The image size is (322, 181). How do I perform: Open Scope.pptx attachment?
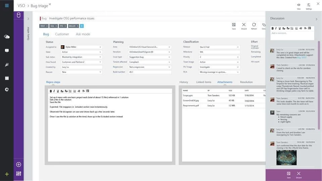[x=188, y=96]
